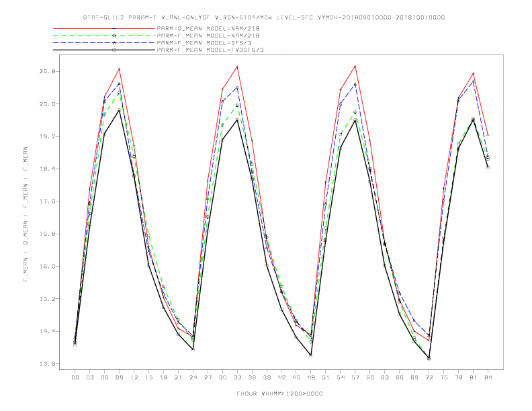Click x-axis forecast hour label 36
The height and width of the screenshot is (411, 532).
pos(252,377)
